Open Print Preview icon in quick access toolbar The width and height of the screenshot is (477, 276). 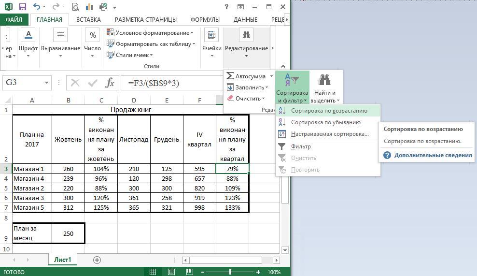(x=75, y=7)
